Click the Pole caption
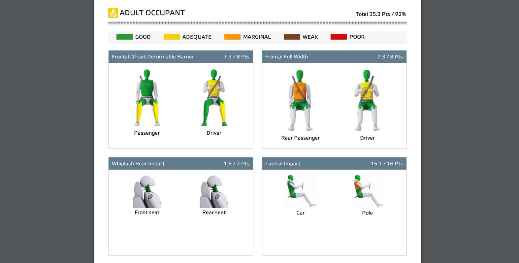 point(367,213)
